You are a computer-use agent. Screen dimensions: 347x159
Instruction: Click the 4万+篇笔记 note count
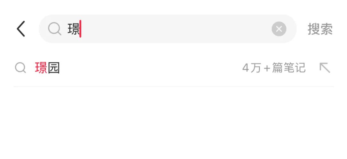pyautogui.click(x=274, y=68)
